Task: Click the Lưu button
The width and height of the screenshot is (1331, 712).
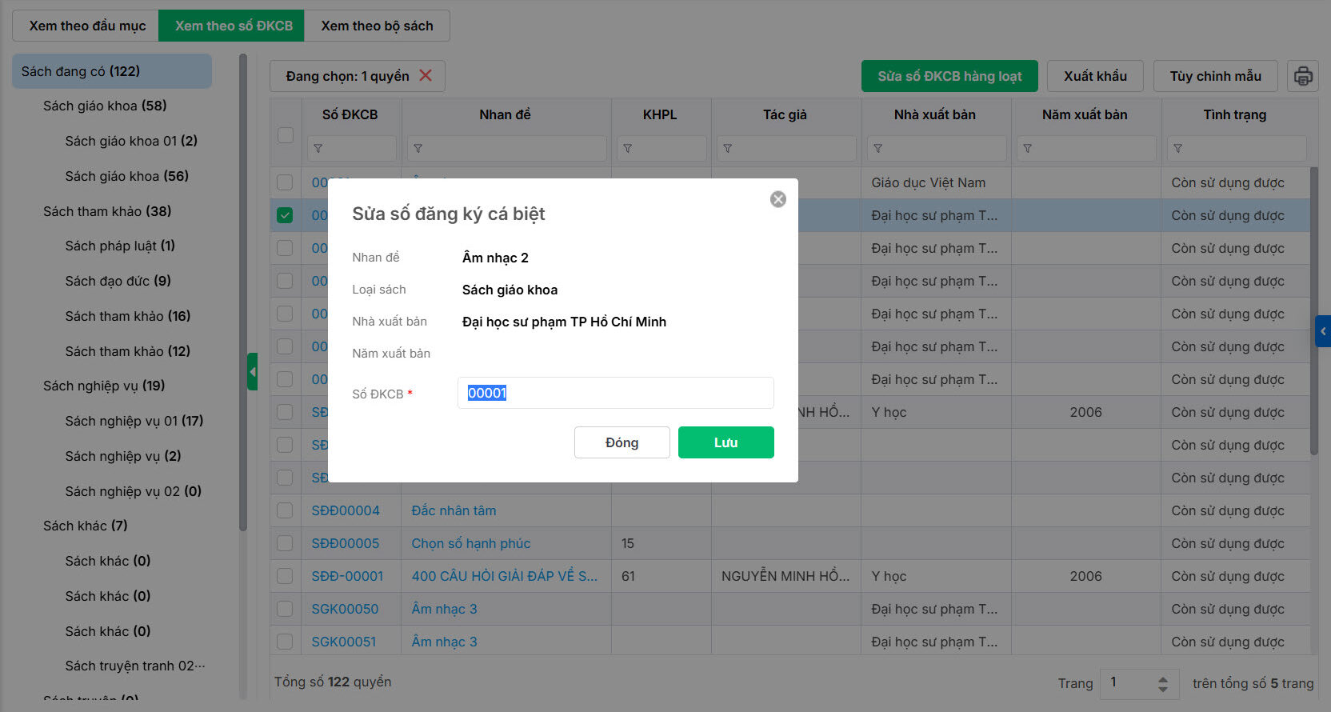Action: click(x=725, y=442)
